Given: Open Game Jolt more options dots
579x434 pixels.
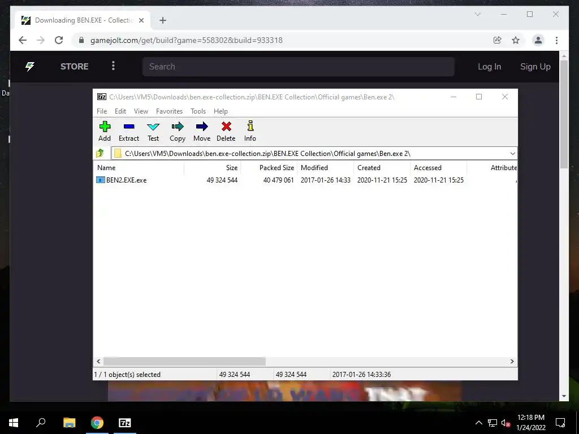Looking at the screenshot, I should click(x=113, y=66).
